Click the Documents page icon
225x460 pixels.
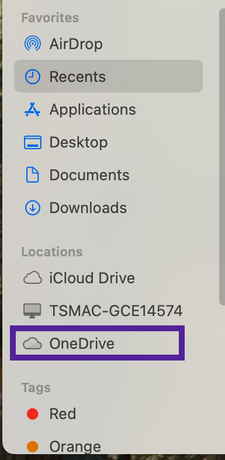click(33, 175)
